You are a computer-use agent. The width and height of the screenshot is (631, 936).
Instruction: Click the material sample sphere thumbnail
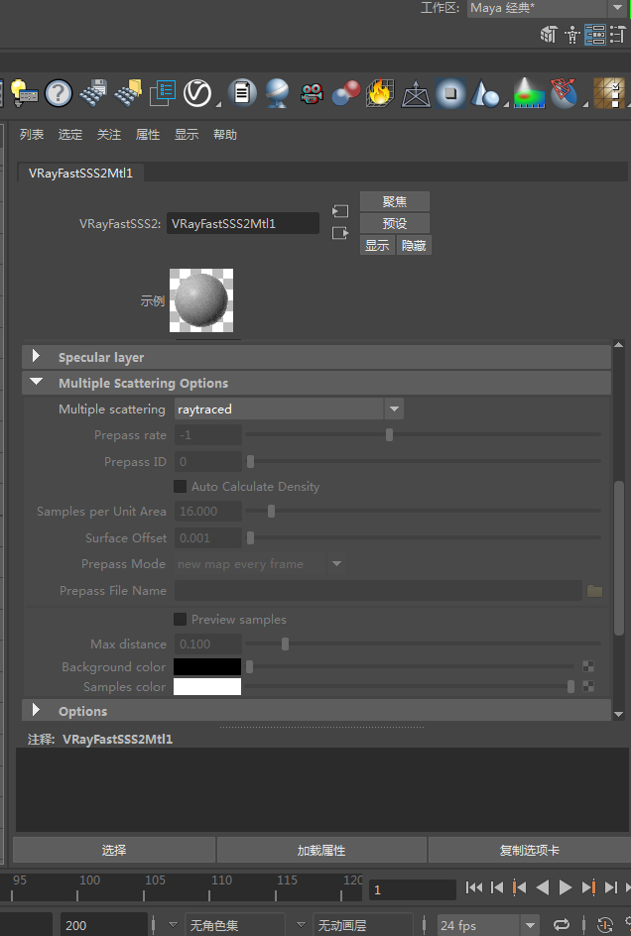click(201, 300)
